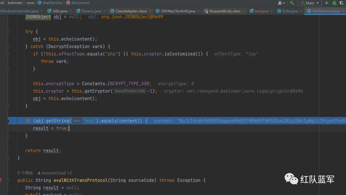
Task: Collapse the try block fold marker
Action: pos(8,32)
